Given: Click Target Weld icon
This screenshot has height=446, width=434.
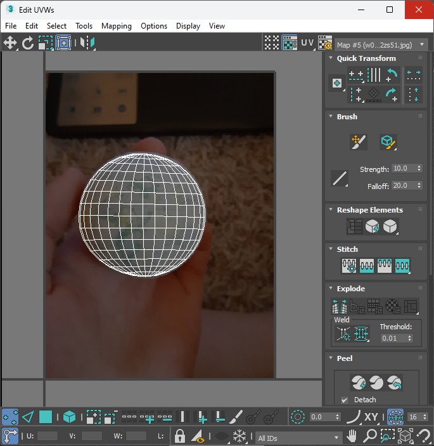Looking at the screenshot, I should click(x=343, y=333).
